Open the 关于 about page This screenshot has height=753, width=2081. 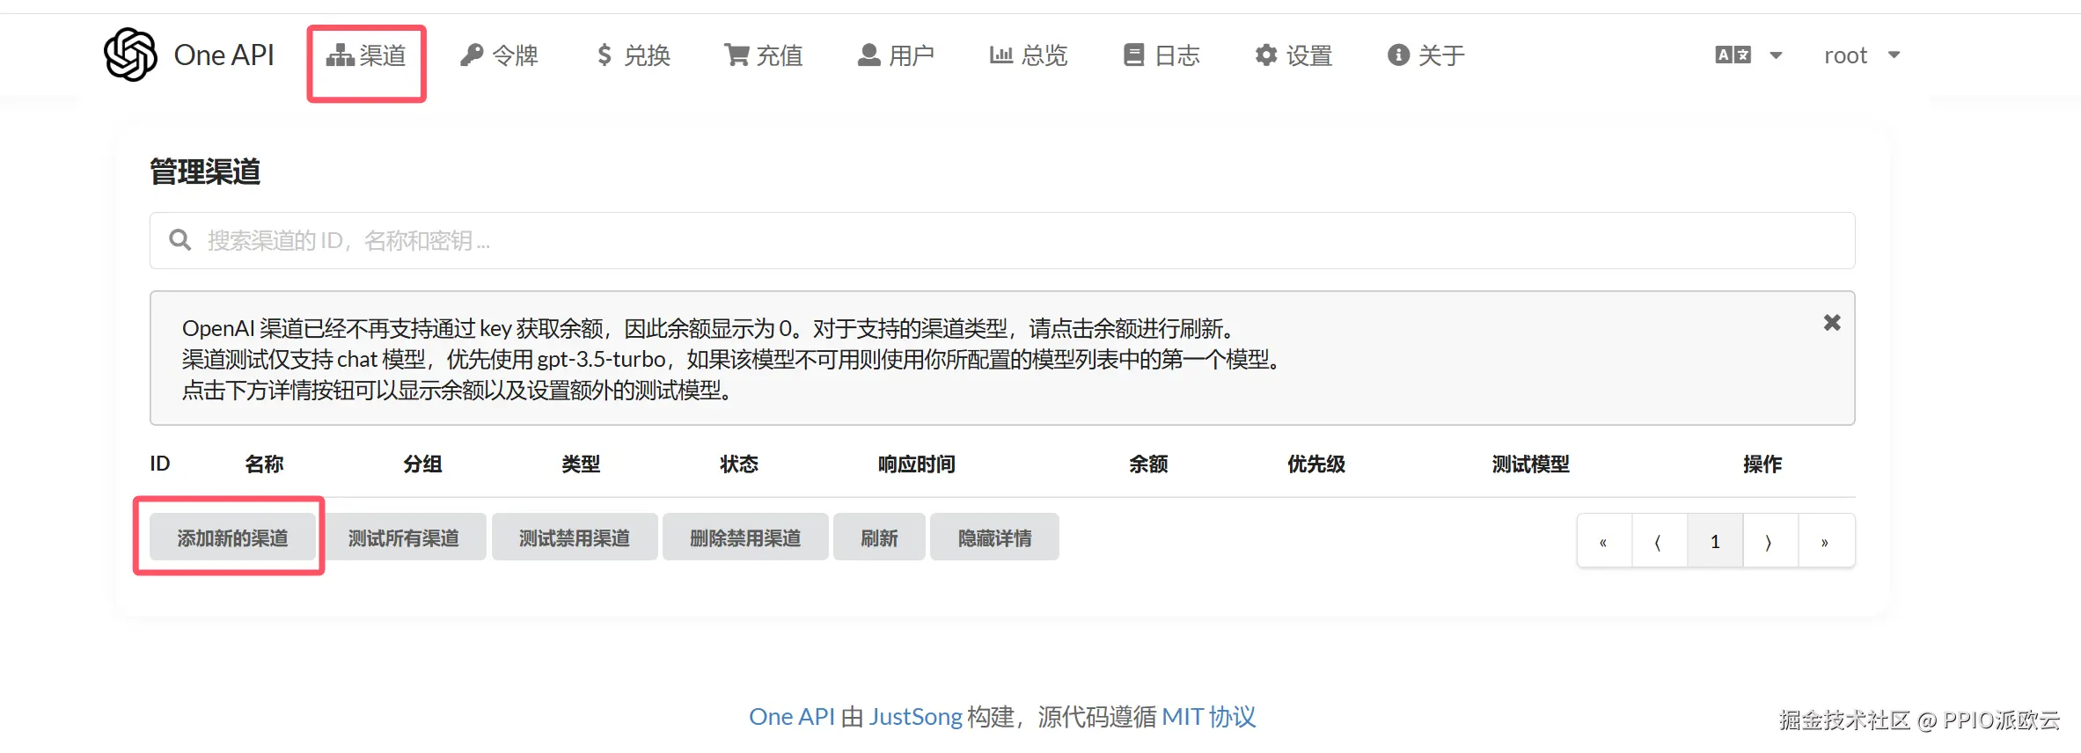pos(1426,55)
